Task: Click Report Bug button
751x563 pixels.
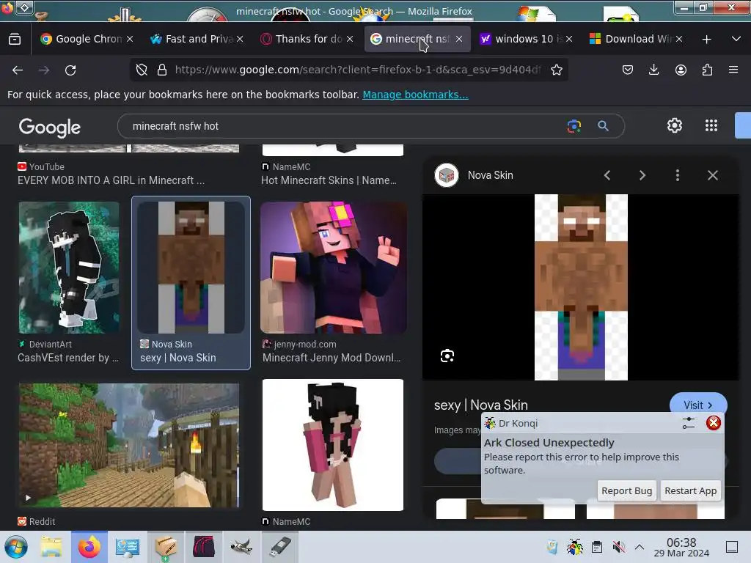Action: (626, 490)
